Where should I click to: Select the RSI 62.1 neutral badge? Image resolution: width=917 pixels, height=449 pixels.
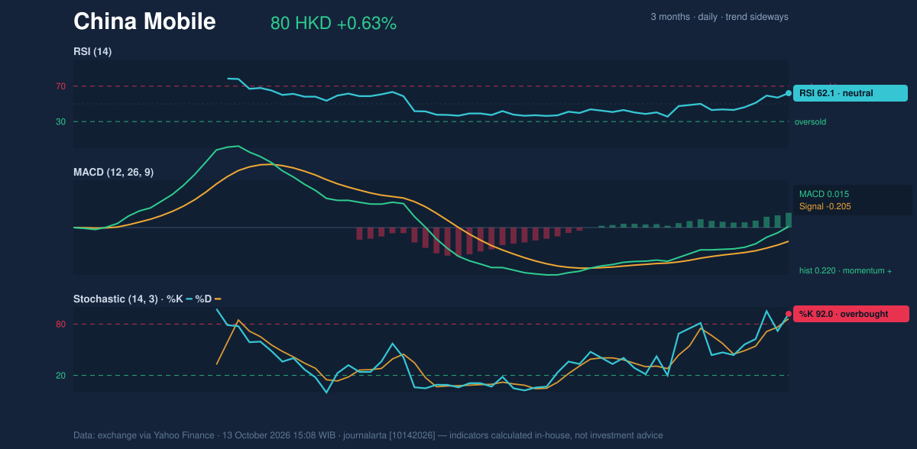click(851, 93)
